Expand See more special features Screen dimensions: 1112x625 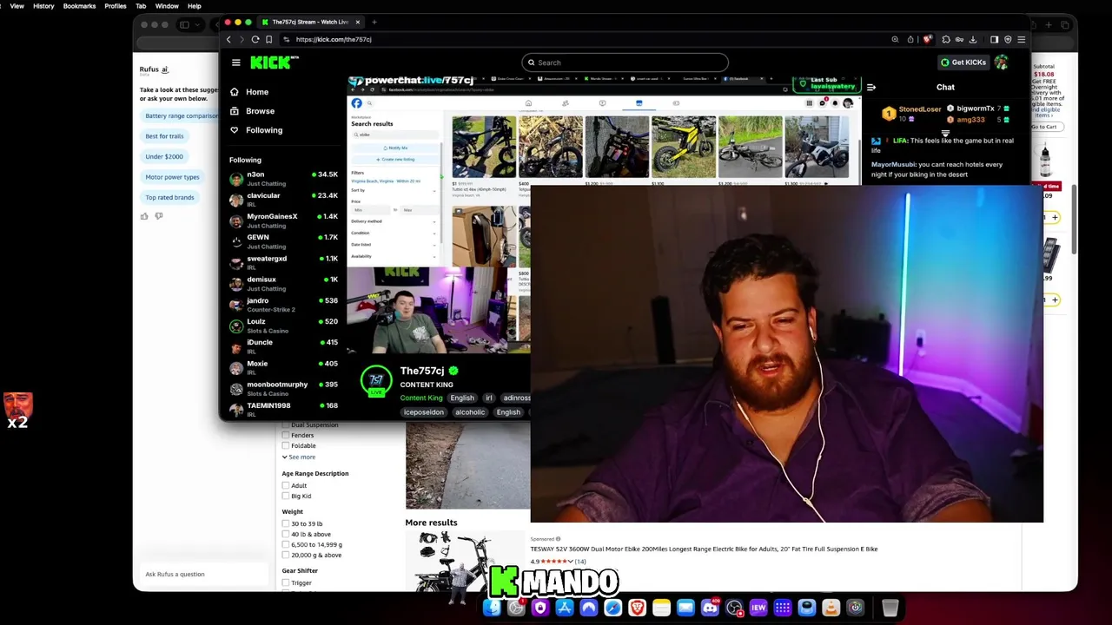pyautogui.click(x=299, y=457)
